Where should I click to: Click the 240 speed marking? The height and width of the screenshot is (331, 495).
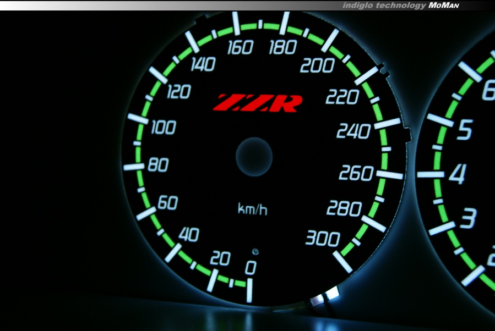click(x=353, y=131)
